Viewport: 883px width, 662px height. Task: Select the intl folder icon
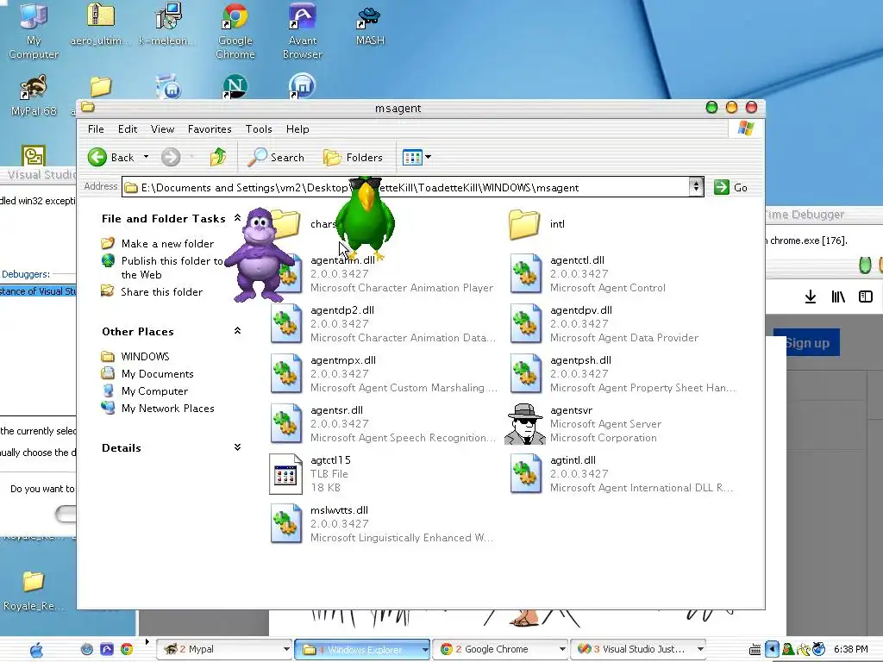(x=524, y=224)
